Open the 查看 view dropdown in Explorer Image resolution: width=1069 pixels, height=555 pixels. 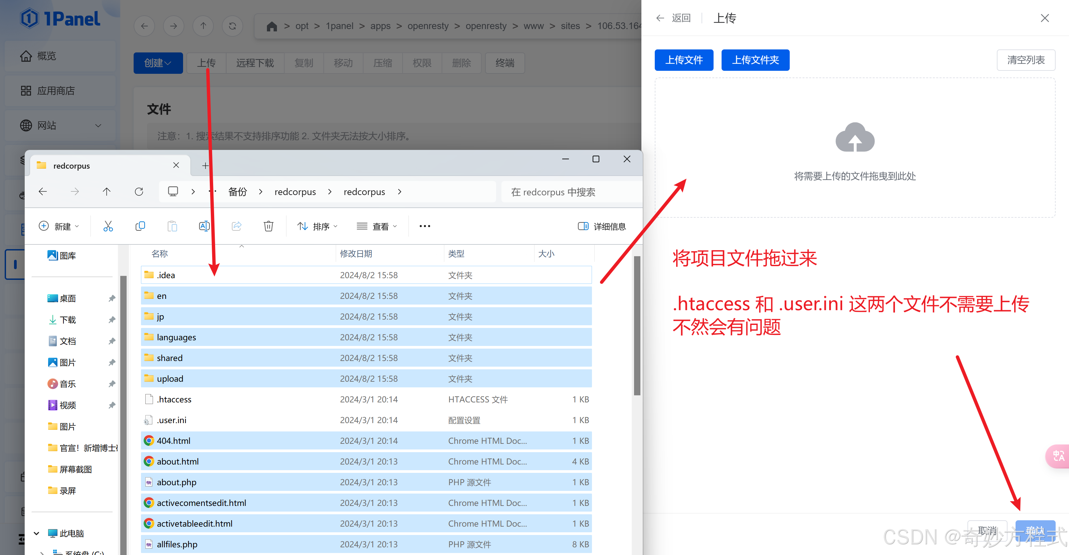tap(377, 226)
